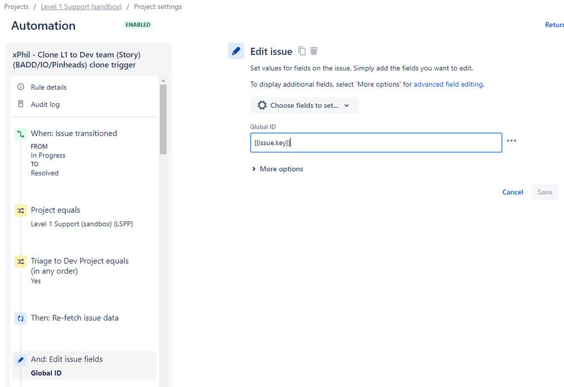The width and height of the screenshot is (564, 387).
Task: Click the scrollbar up arrow in rule panel
Action: point(163,81)
